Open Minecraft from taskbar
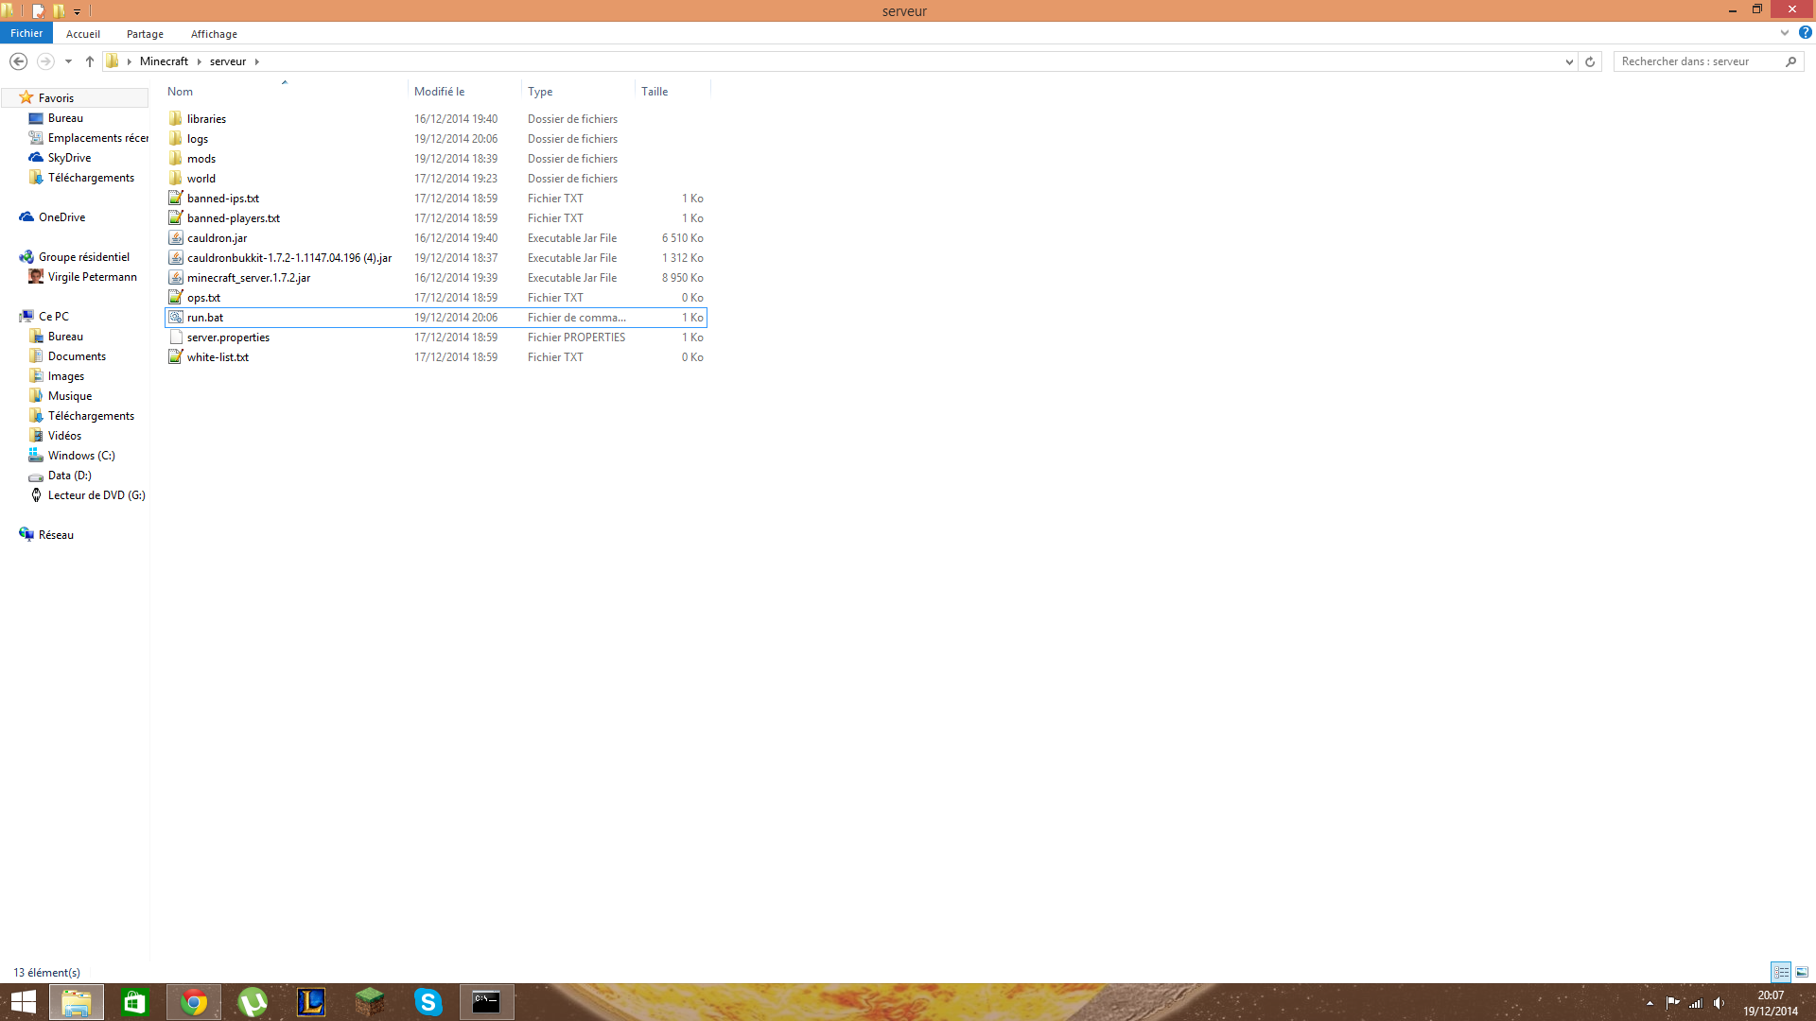This screenshot has width=1816, height=1021. tap(370, 1002)
